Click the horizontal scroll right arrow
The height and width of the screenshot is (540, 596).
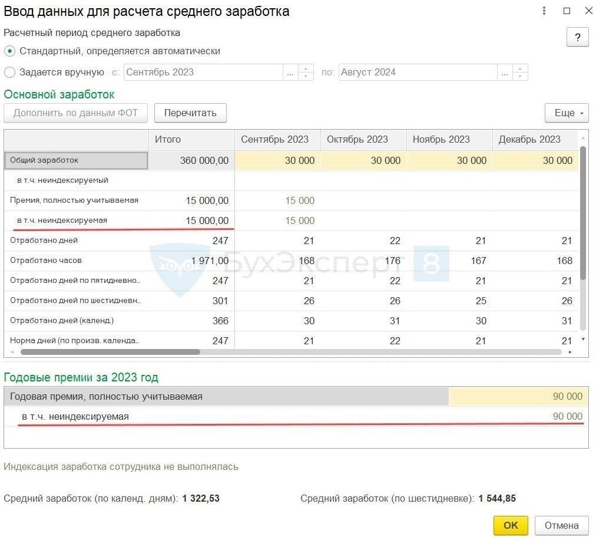point(570,352)
